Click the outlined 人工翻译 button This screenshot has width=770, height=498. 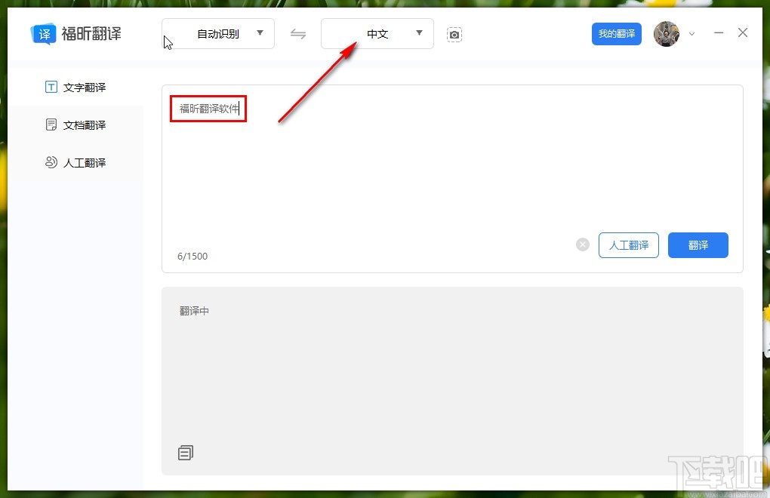point(629,244)
